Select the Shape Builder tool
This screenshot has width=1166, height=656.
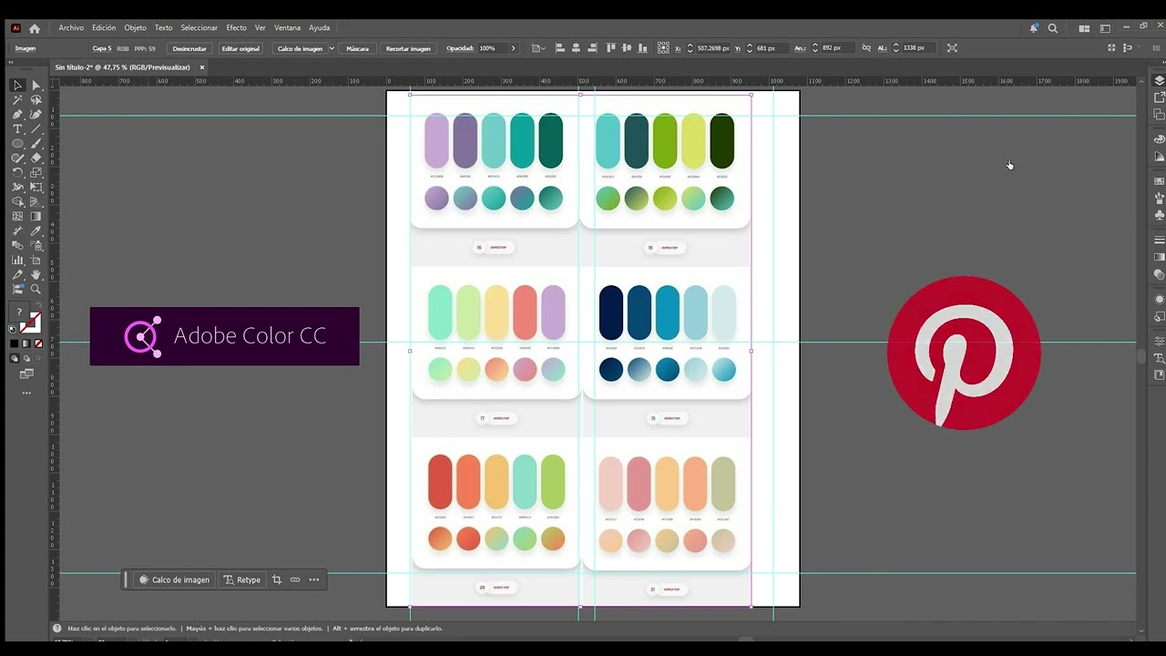(x=17, y=202)
